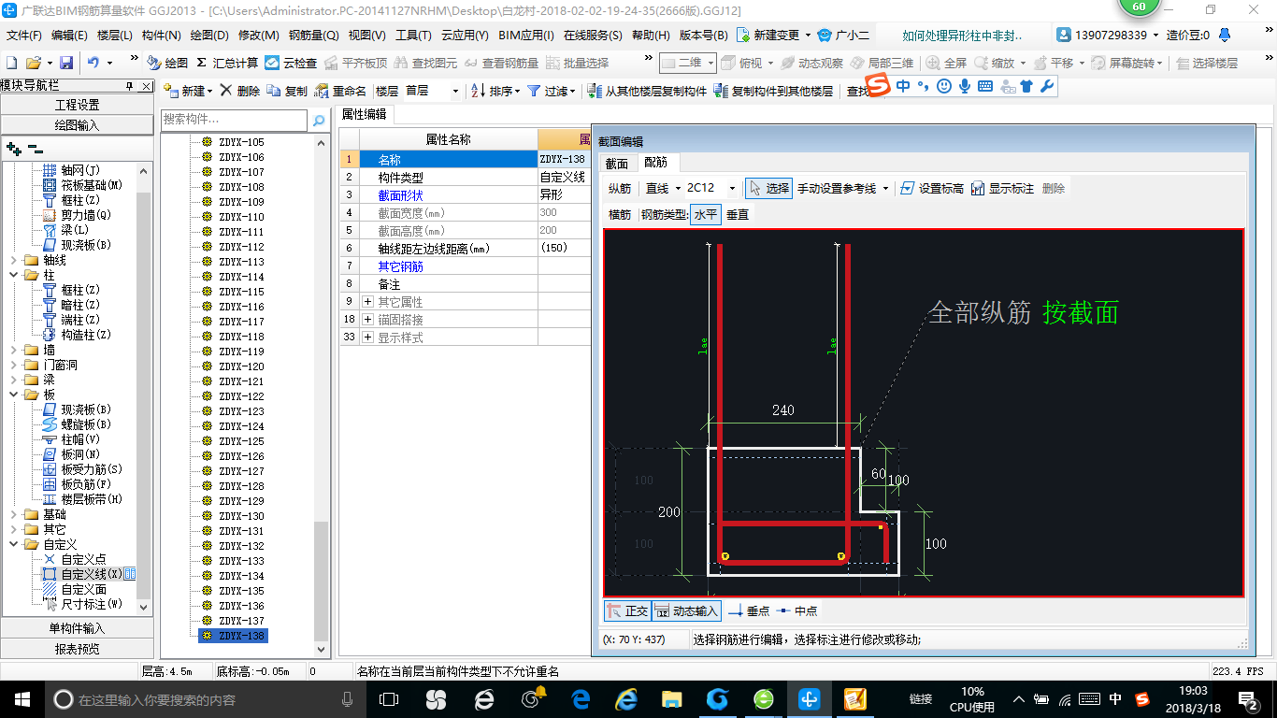Switch to 绘图 drawing mode
Screen dimensions: 1277x718
[x=167, y=63]
